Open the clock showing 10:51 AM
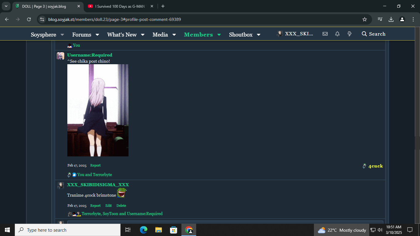This screenshot has height=236, width=420. 394,230
